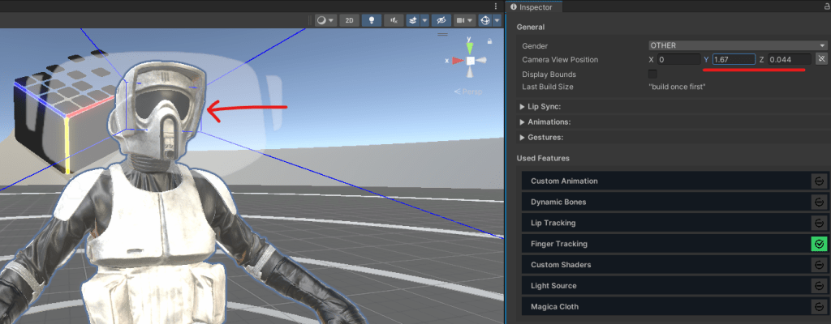The height and width of the screenshot is (324, 831).
Task: Toggle scene audio mute icon
Action: 395,20
